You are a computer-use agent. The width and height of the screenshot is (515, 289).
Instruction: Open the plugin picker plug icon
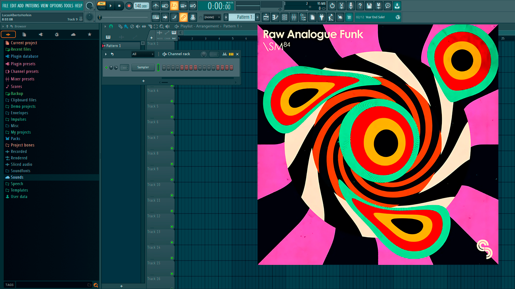coord(321,17)
